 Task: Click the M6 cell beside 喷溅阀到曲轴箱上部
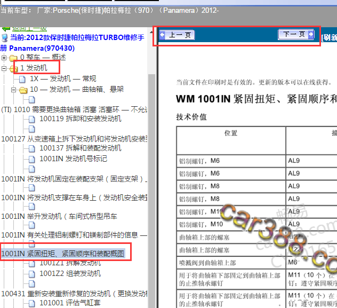[x=311, y=263]
